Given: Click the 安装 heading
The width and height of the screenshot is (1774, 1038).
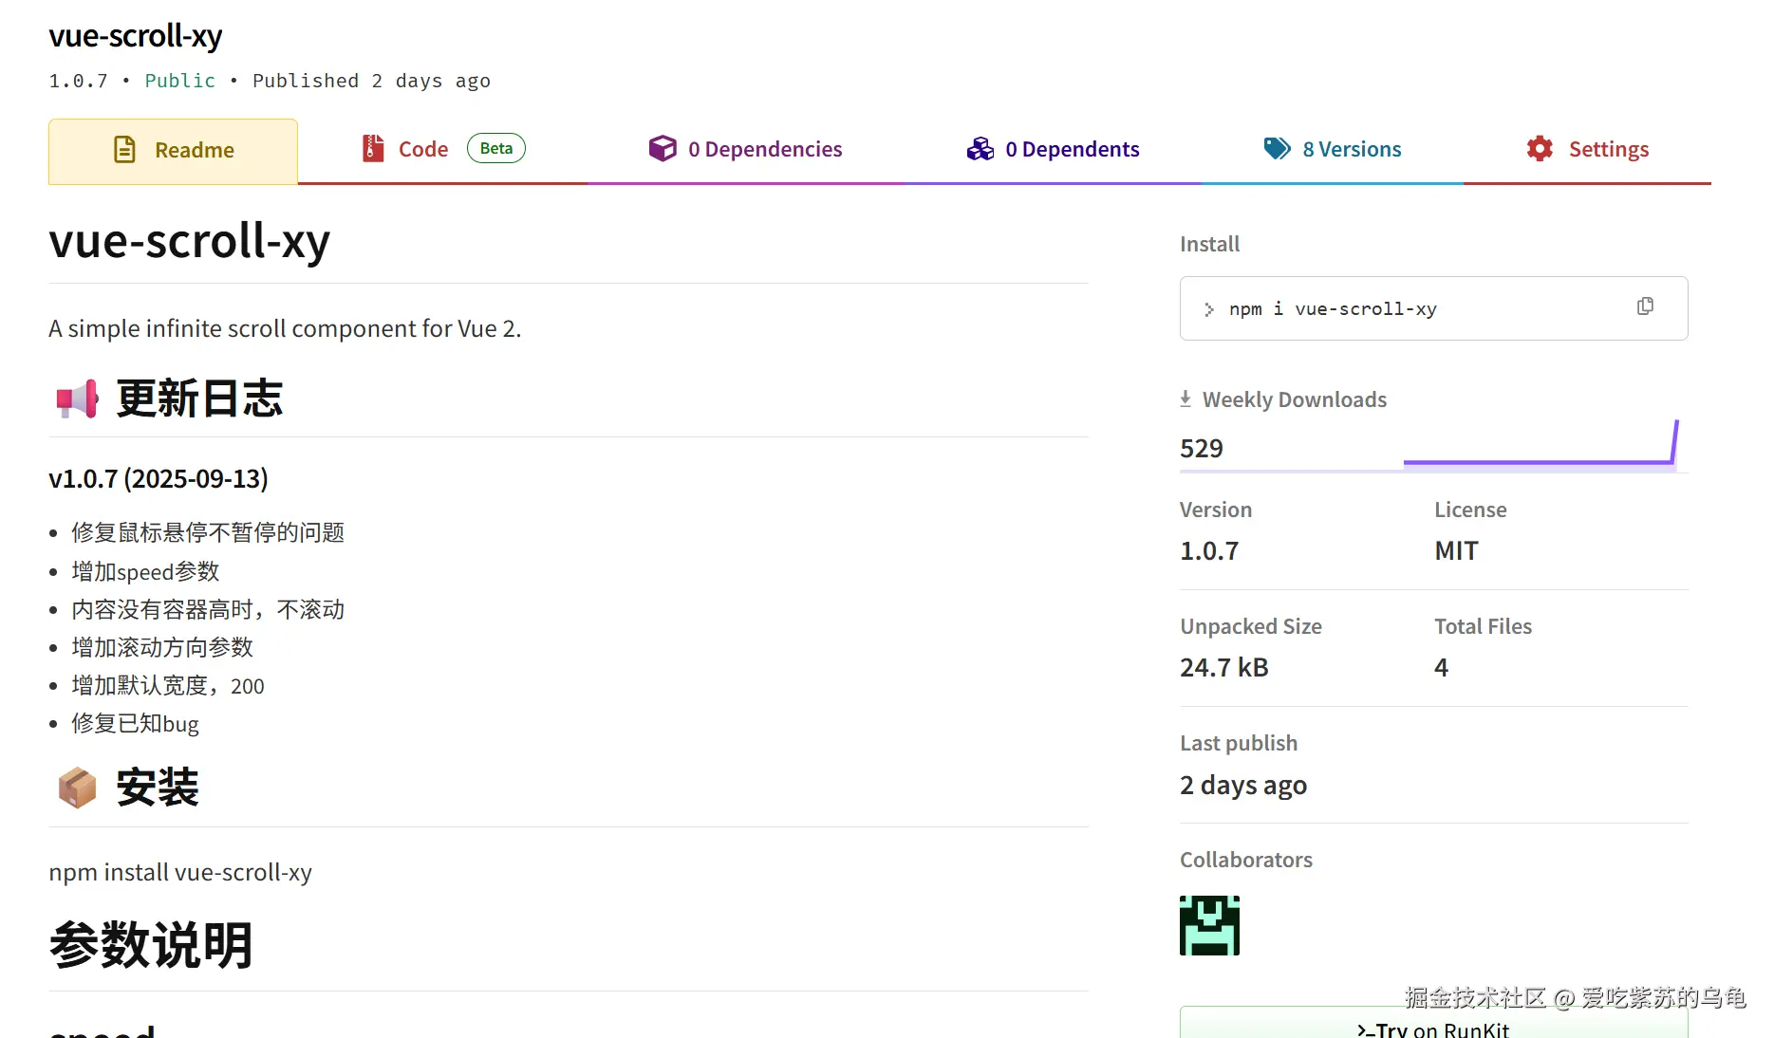Looking at the screenshot, I should pos(158,788).
